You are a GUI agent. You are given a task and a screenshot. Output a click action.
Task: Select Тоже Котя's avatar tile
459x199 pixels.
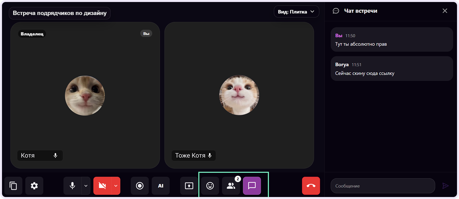pos(239,95)
